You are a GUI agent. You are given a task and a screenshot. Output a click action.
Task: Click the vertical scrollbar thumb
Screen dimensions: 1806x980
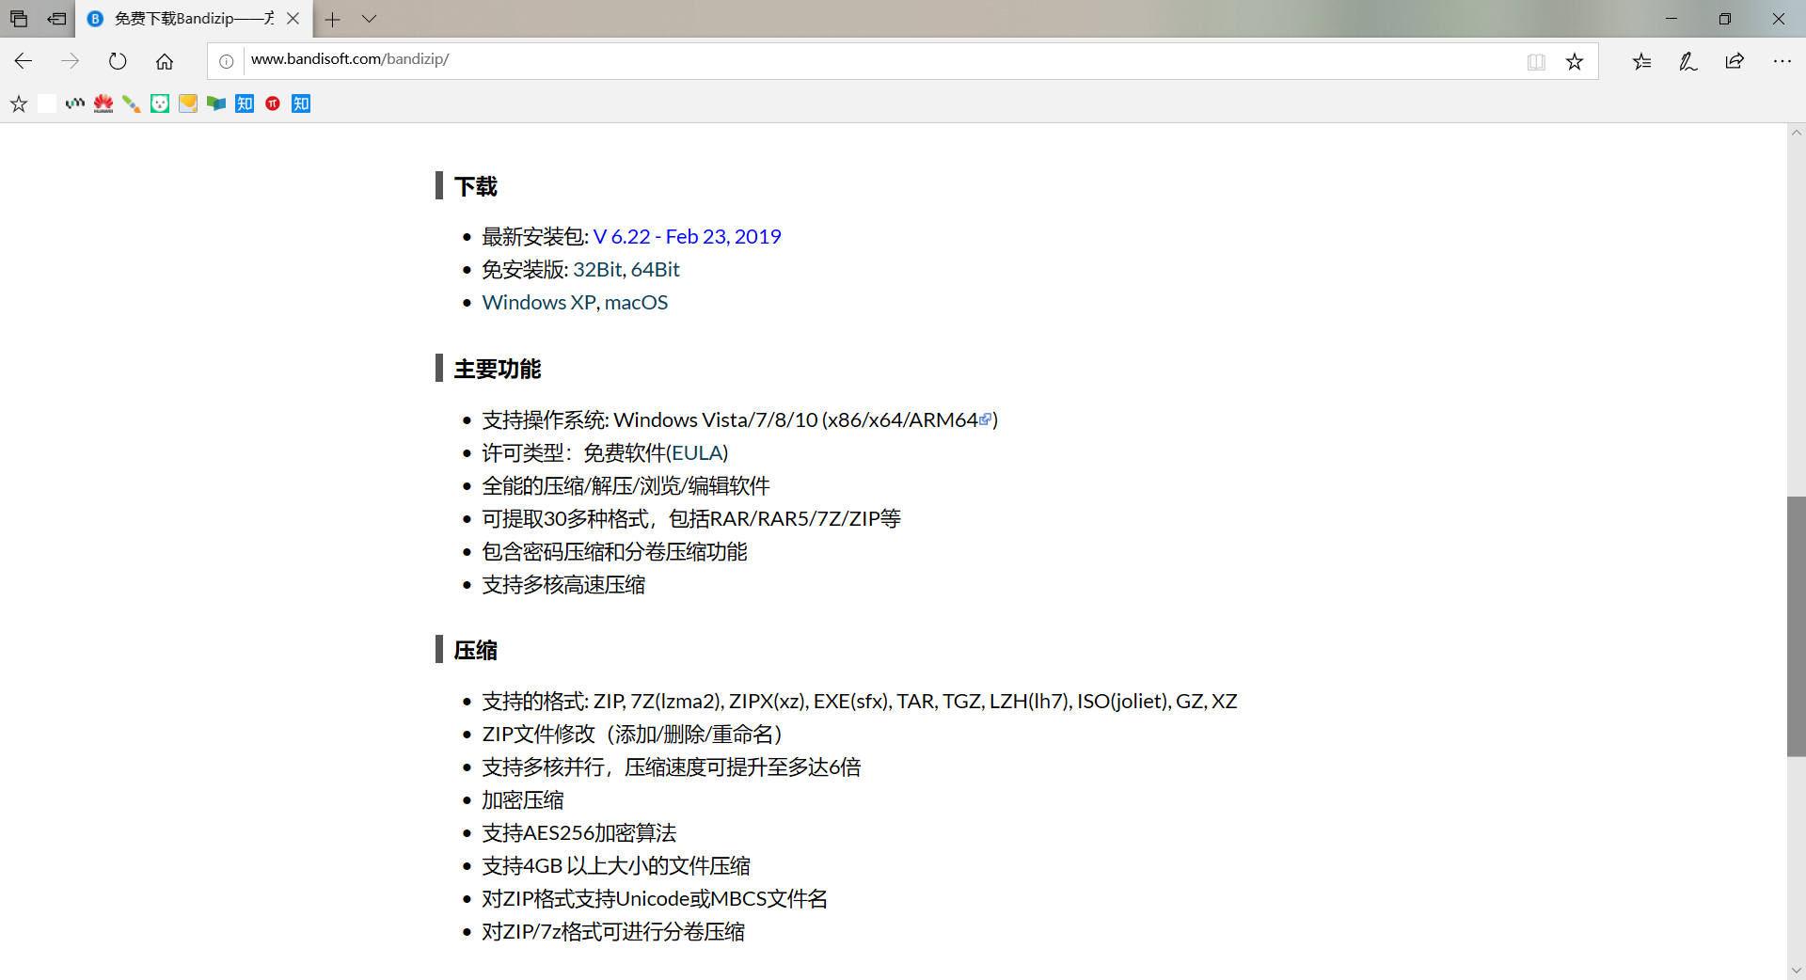(x=1797, y=626)
